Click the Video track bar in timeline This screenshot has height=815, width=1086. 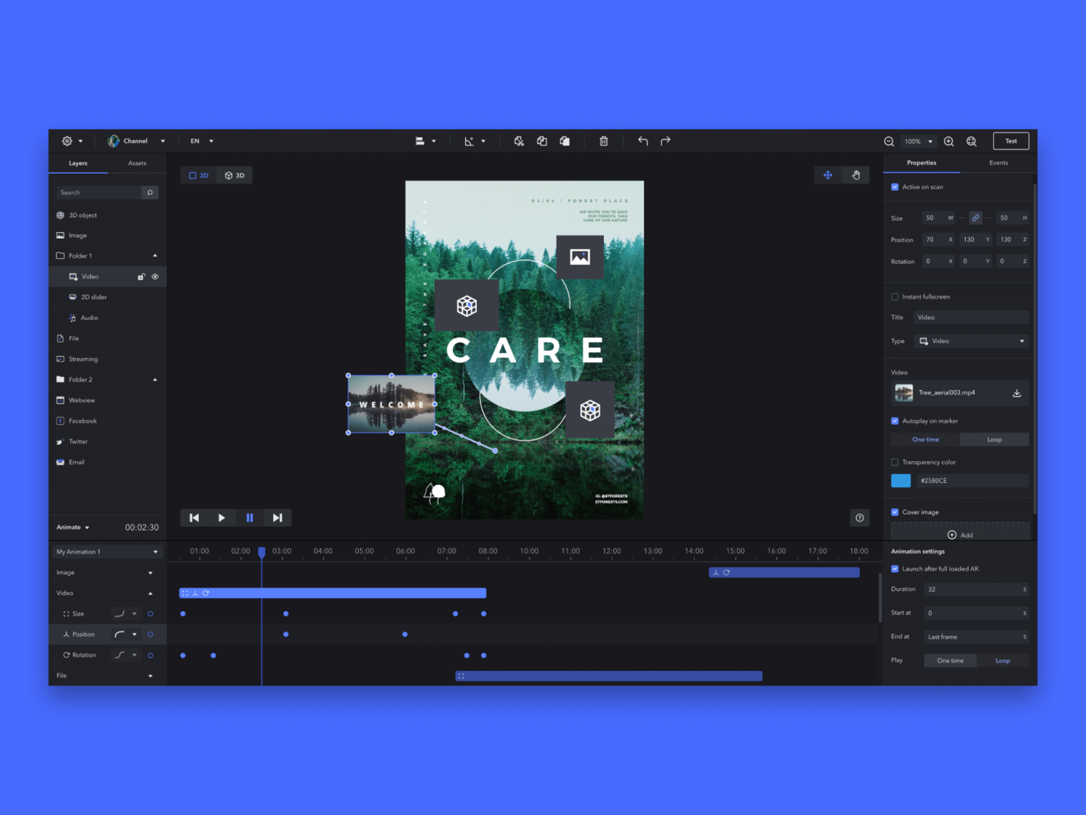point(333,594)
